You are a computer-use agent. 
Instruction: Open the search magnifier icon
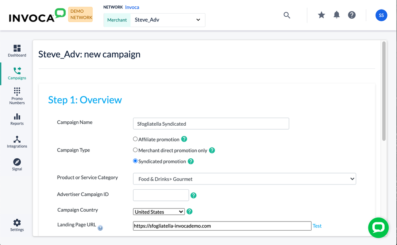pos(287,15)
